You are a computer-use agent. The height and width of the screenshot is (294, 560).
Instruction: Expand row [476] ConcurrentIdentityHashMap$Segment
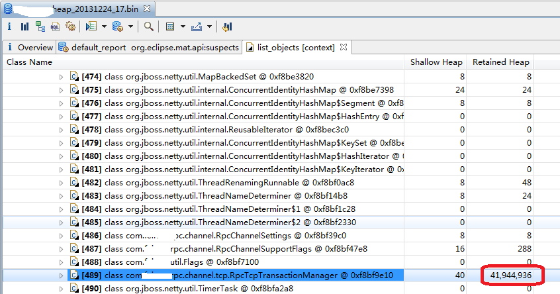pos(61,103)
